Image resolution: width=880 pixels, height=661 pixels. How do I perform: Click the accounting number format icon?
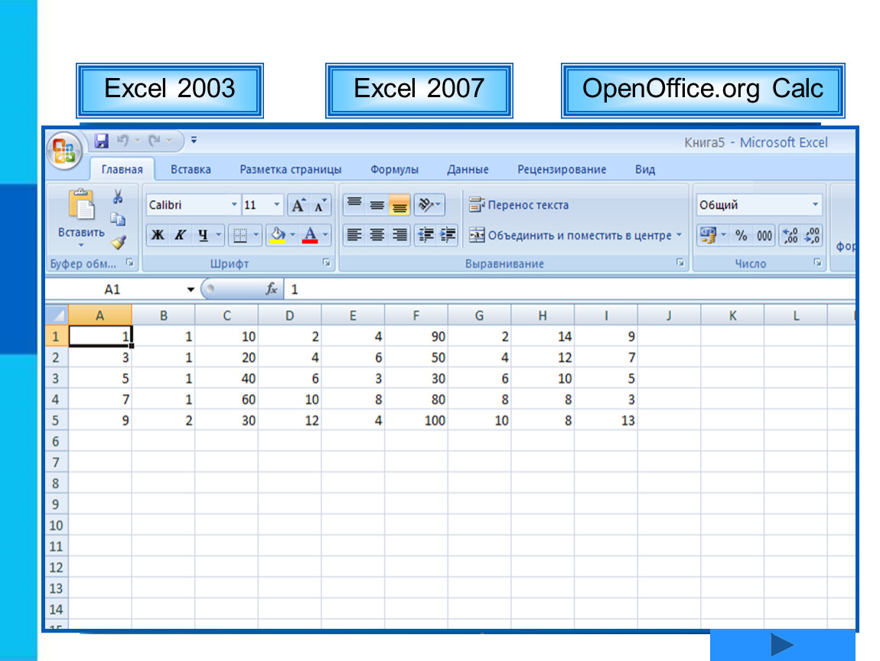pyautogui.click(x=709, y=235)
